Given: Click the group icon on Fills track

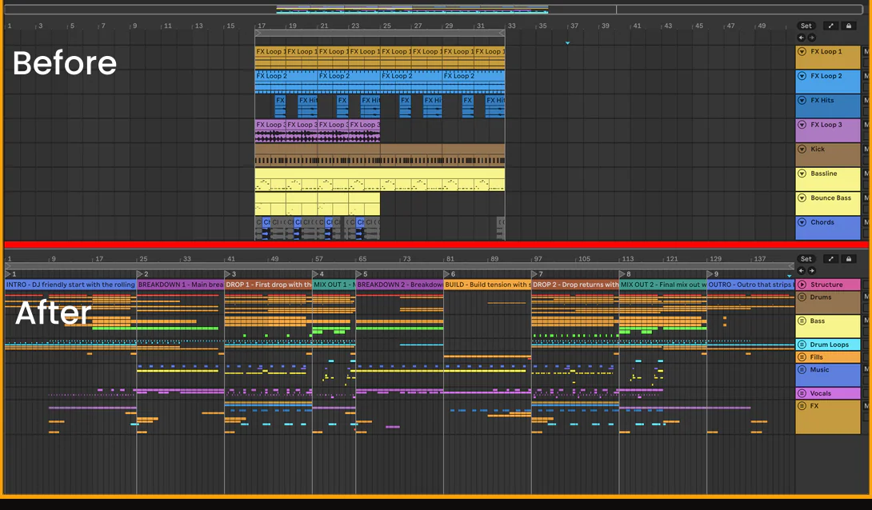Looking at the screenshot, I should pyautogui.click(x=802, y=357).
